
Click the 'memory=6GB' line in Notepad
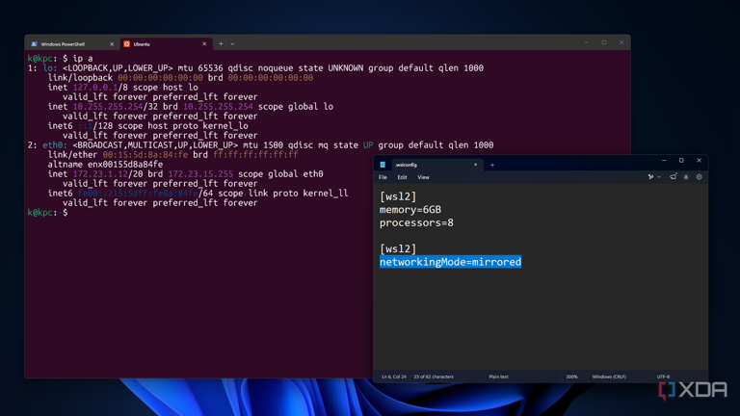click(x=410, y=209)
